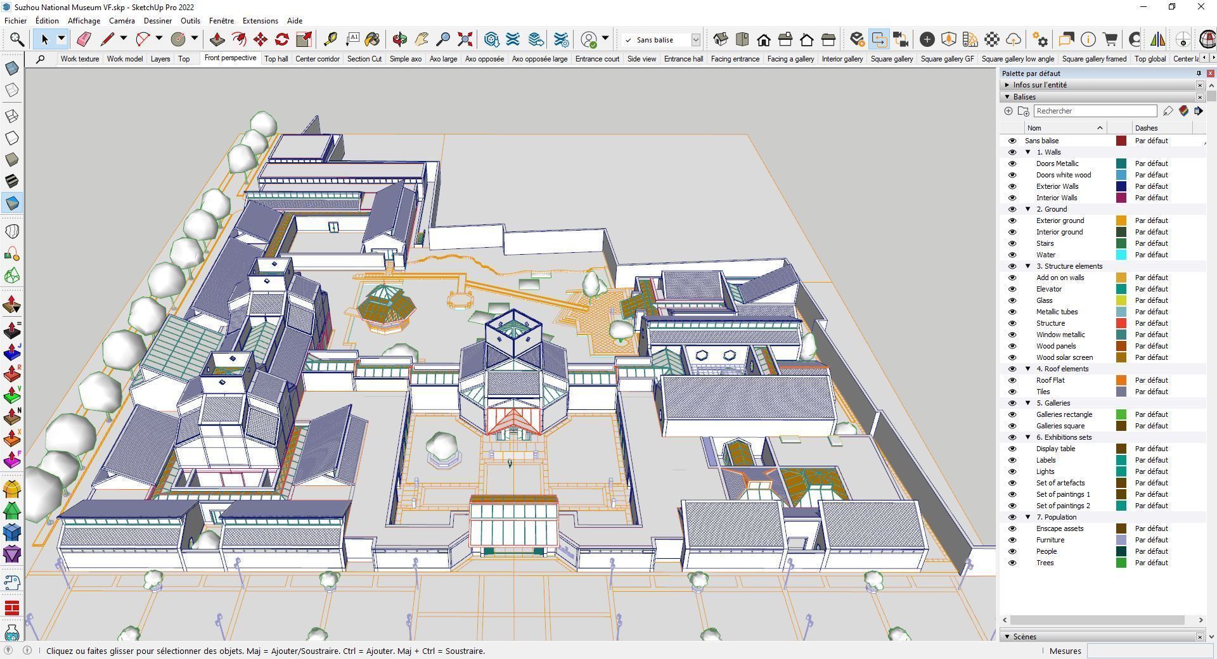Collapse the 2. Ground tag folder
The width and height of the screenshot is (1217, 659).
[x=1028, y=209]
